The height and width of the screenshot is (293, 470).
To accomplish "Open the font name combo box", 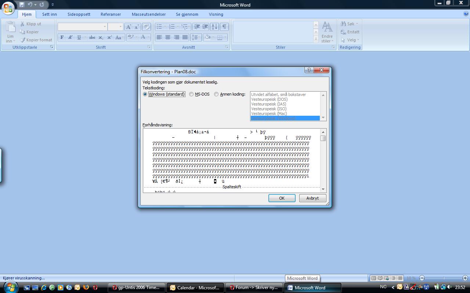I will [x=82, y=27].
